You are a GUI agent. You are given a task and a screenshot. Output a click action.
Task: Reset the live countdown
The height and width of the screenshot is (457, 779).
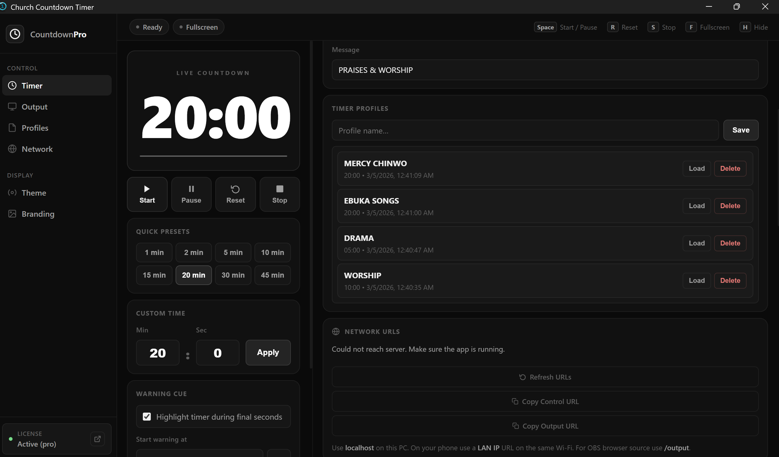point(235,194)
